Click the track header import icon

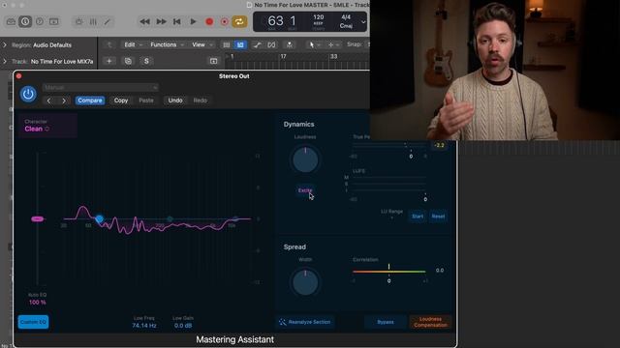coord(213,61)
